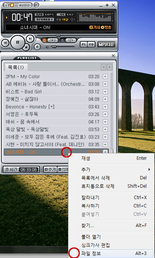The height and width of the screenshot is (258, 155).
Task: Click the spectrum visualizer display
Action: point(95,17)
